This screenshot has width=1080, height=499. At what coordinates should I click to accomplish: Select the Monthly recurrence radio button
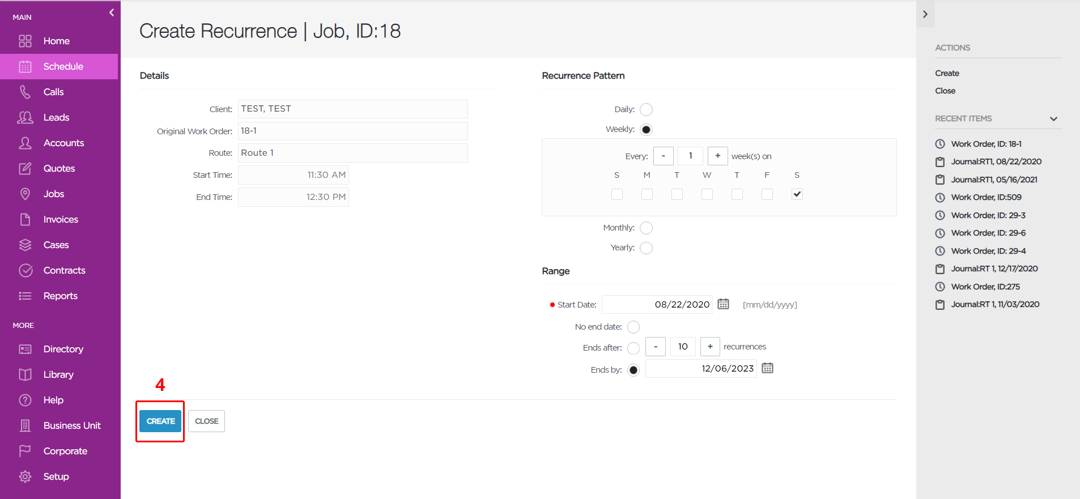646,228
